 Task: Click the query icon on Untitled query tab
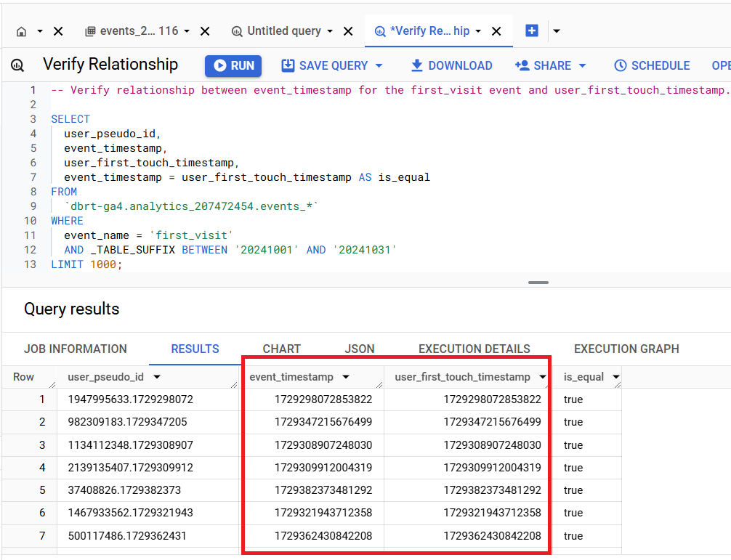coord(236,31)
